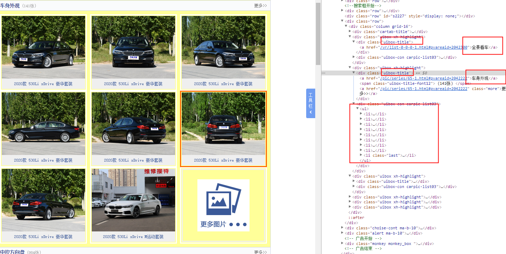Image resolution: width=506 pixels, height=254 pixels.
Task: Collapse the column grid-16 div node
Action: point(346,26)
